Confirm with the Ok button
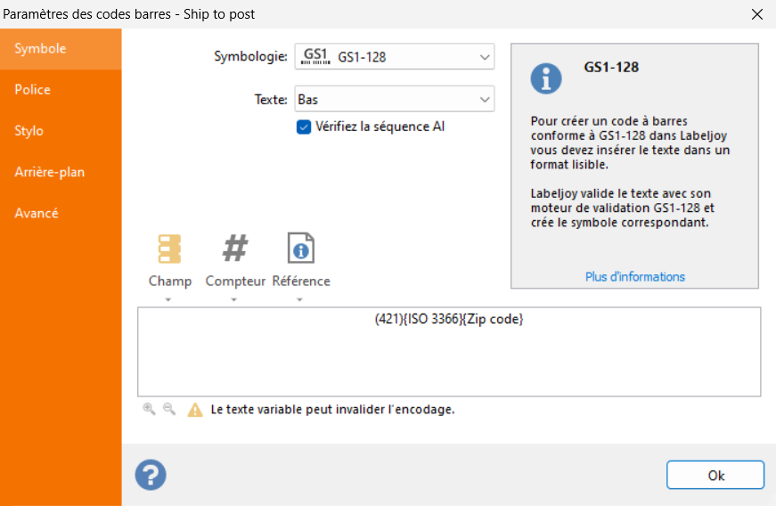The height and width of the screenshot is (506, 776). [715, 475]
